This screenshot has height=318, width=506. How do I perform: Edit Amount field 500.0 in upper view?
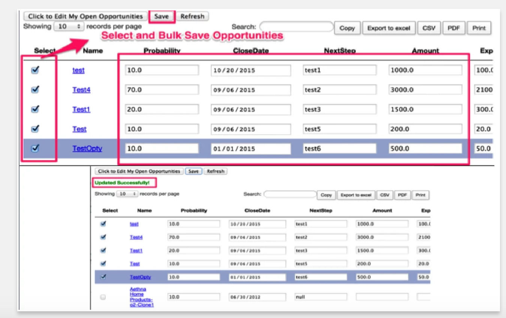click(x=425, y=149)
